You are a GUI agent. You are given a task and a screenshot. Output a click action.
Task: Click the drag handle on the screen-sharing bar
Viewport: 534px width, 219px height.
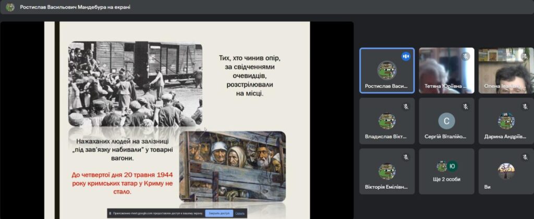(111, 213)
